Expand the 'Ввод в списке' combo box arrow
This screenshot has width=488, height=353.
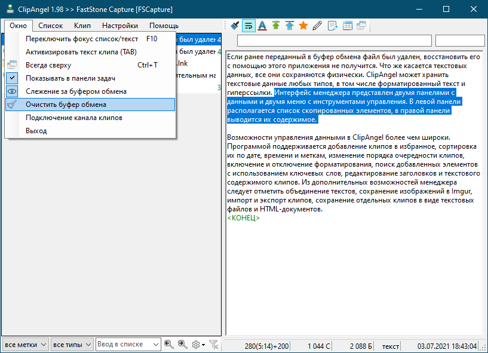pos(156,344)
